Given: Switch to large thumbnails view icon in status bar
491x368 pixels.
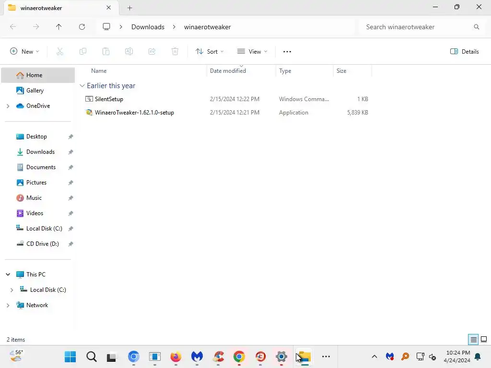Looking at the screenshot, I should click(x=484, y=340).
